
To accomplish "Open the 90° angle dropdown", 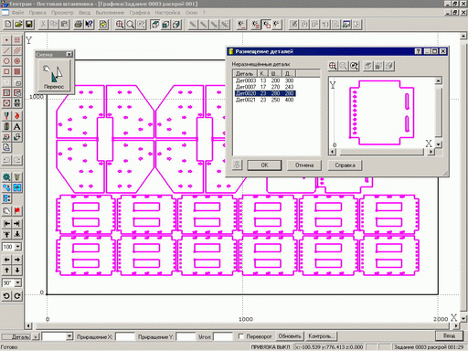I will click(x=18, y=282).
